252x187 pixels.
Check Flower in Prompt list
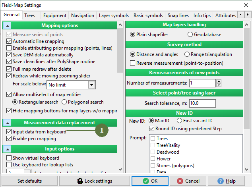(153, 158)
